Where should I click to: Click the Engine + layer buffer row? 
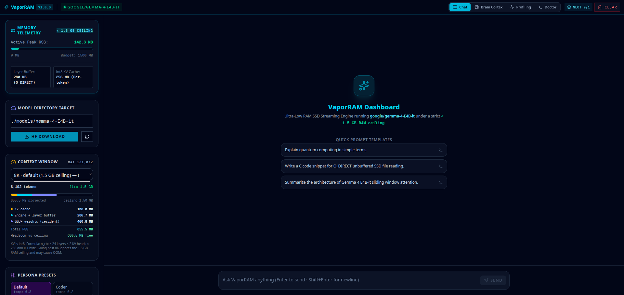[x=52, y=215]
